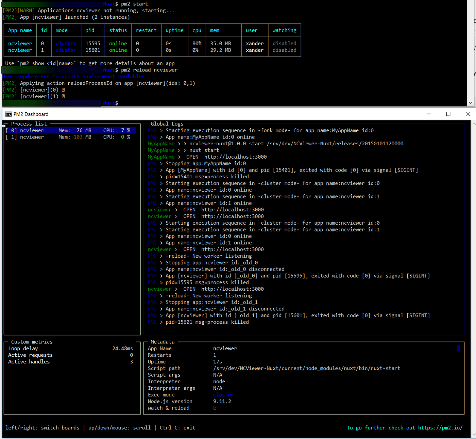Click the log line 'pid=15601 msg=process killed'
The width and height of the screenshot is (476, 439).
207,322
